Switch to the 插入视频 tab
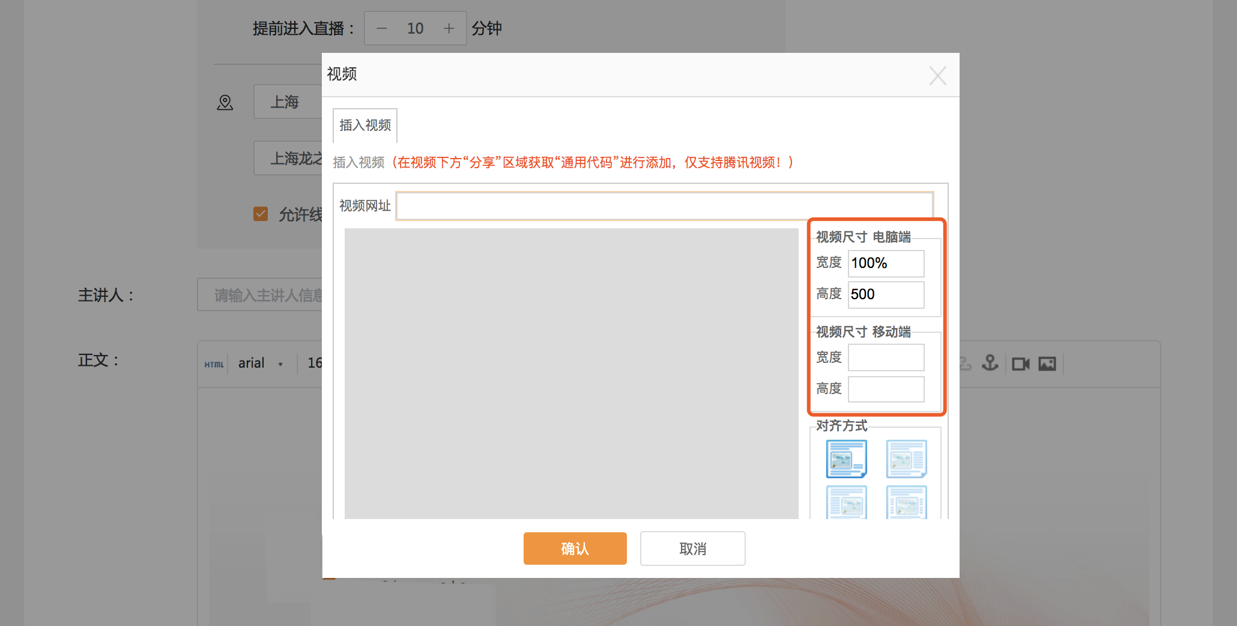The image size is (1237, 626). (365, 125)
